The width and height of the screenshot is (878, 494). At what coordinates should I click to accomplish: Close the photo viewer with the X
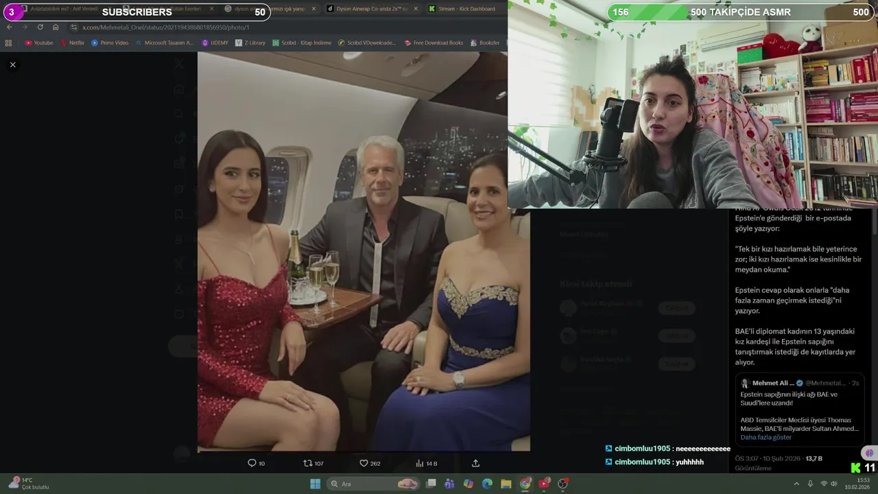pyautogui.click(x=12, y=64)
